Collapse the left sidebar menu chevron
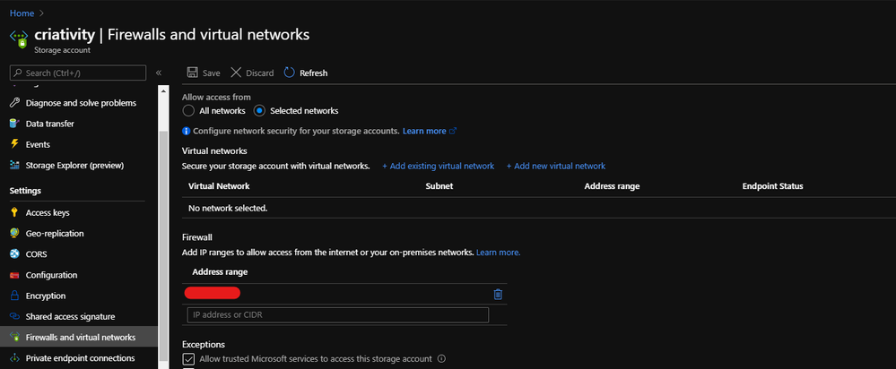Image resolution: width=896 pixels, height=369 pixels. tap(159, 73)
